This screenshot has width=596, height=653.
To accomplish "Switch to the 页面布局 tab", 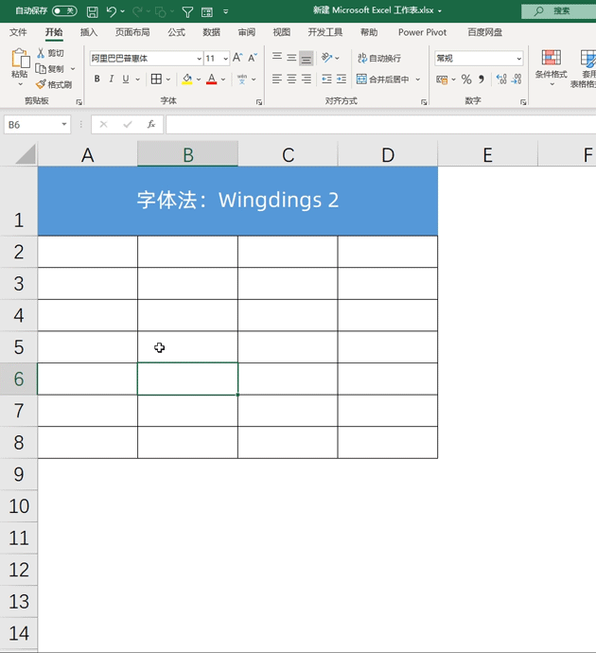I will [x=132, y=32].
